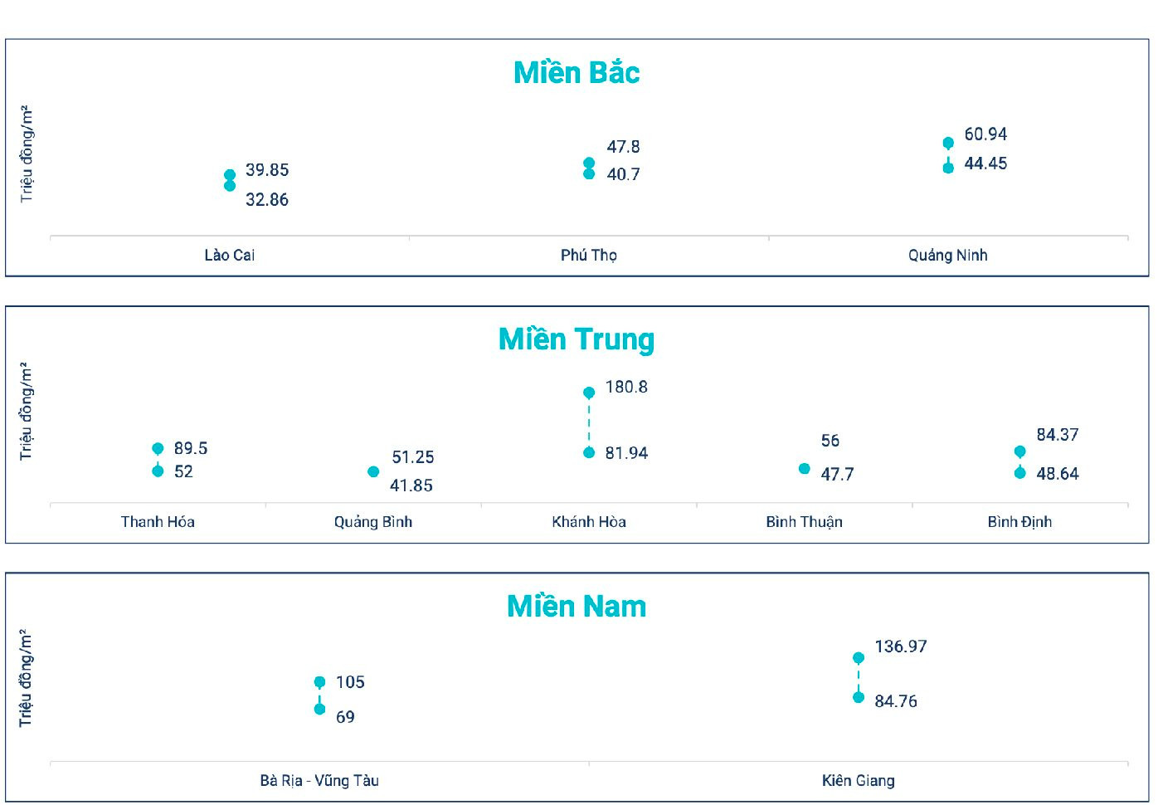Click the Miền Nam chart title
1158x805 pixels.
(577, 607)
